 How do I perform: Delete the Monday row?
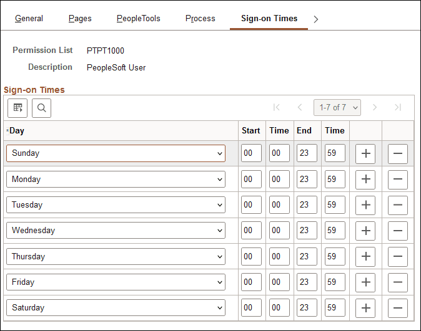[398, 180]
